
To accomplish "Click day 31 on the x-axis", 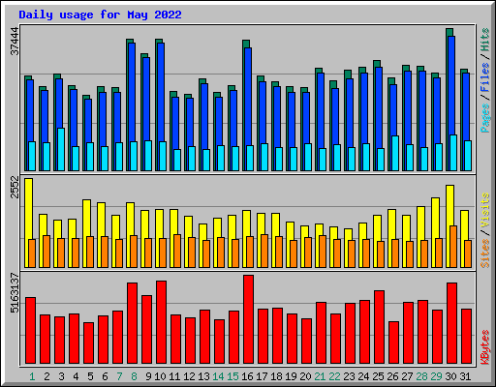I will [465, 376].
